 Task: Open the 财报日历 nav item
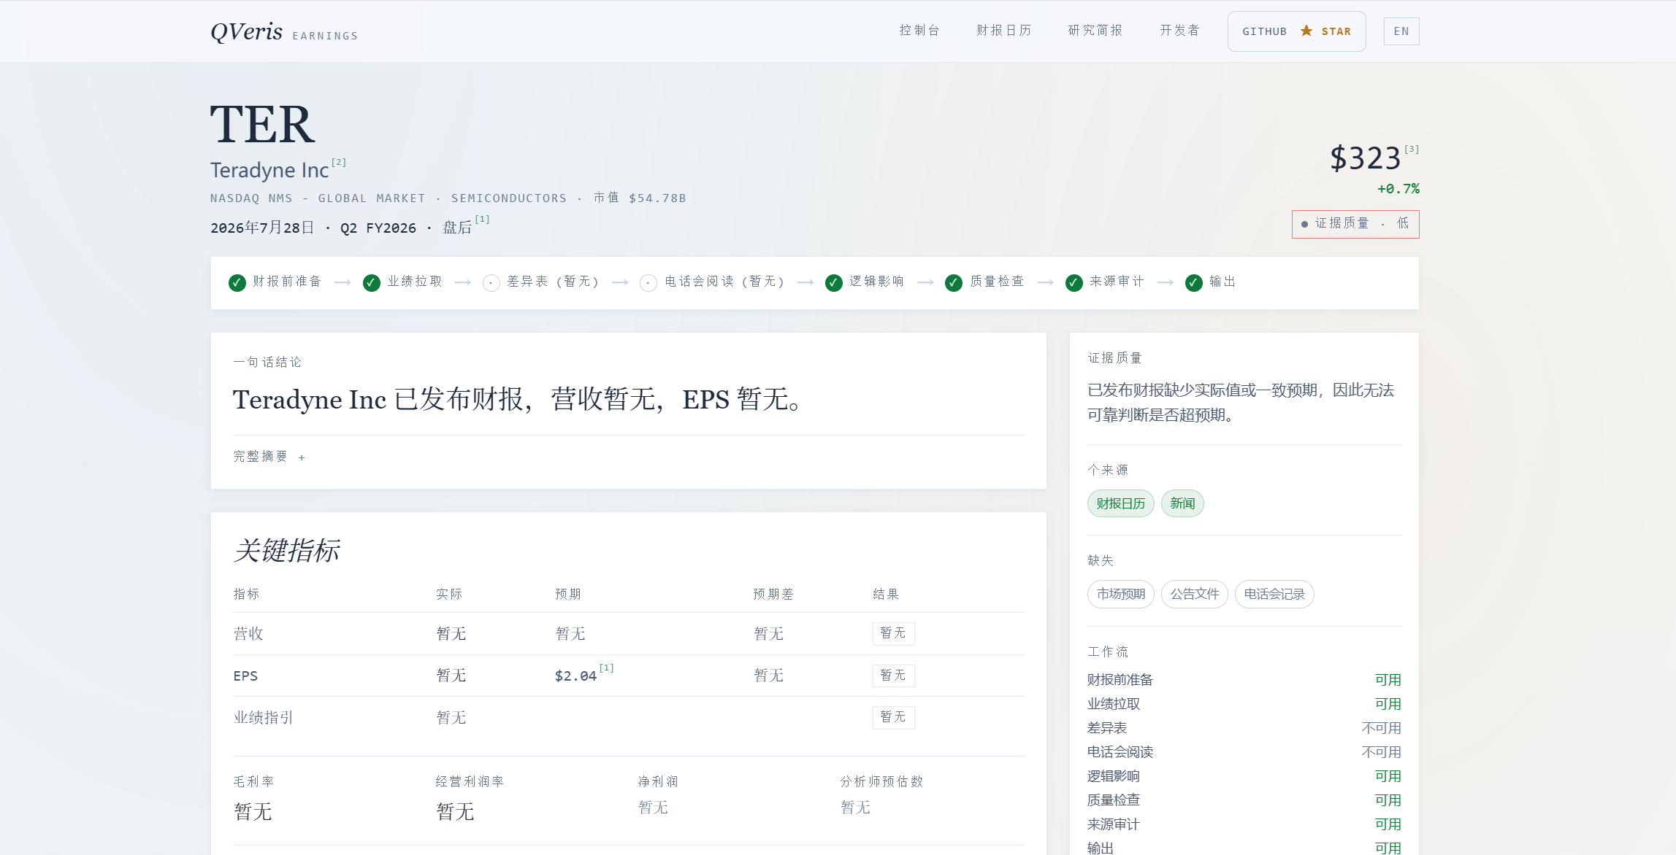(1004, 31)
